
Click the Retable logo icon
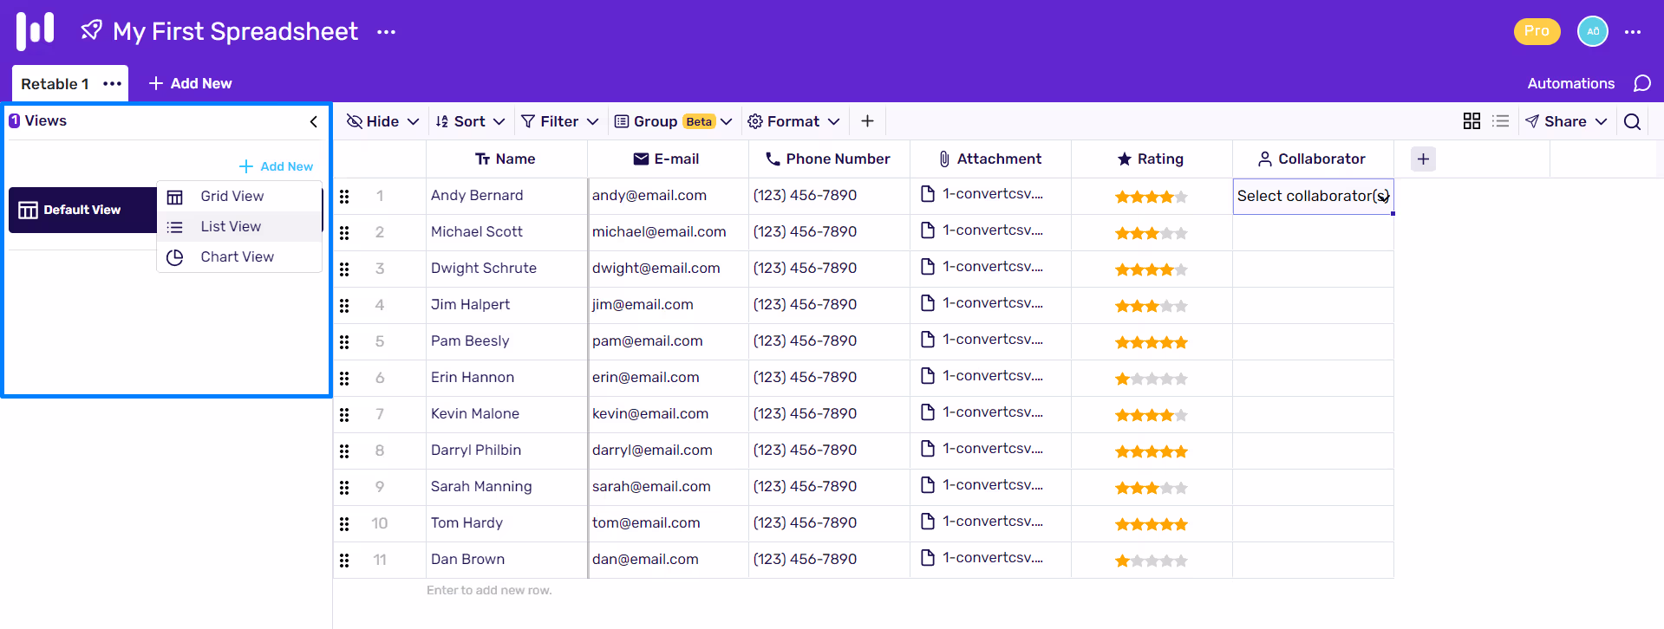point(35,31)
